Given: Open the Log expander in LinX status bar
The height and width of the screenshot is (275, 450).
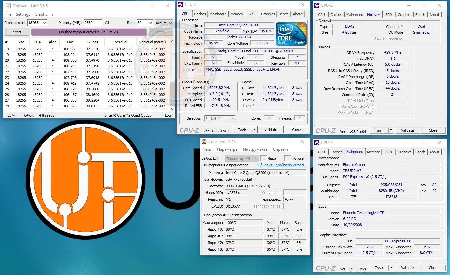Looking at the screenshot, I should (169, 115).
